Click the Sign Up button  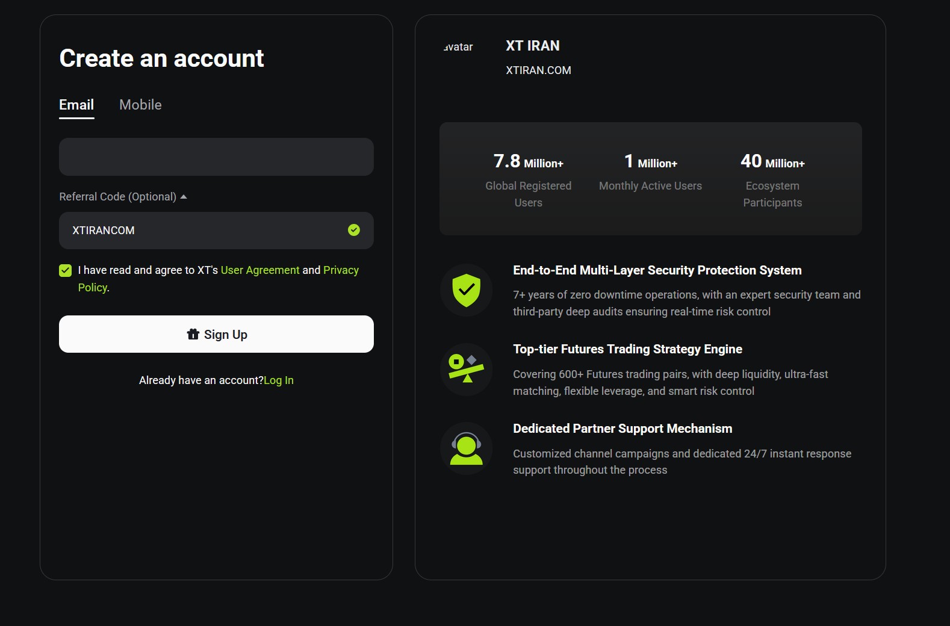216,334
